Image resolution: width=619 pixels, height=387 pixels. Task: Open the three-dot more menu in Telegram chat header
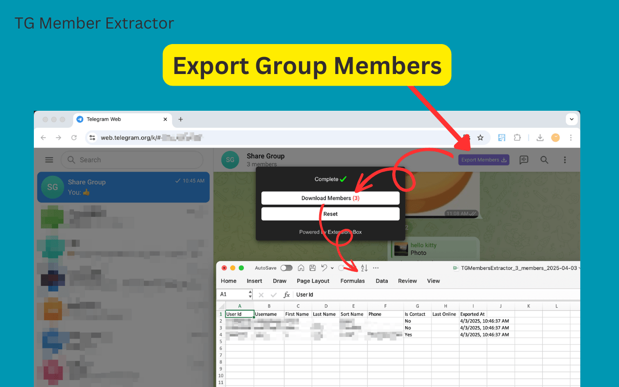[565, 160]
